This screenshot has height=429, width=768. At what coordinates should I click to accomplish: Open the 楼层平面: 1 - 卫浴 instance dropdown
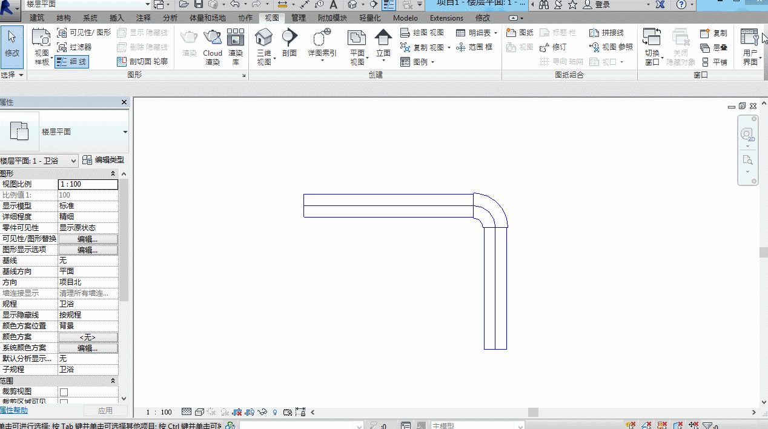(39, 161)
